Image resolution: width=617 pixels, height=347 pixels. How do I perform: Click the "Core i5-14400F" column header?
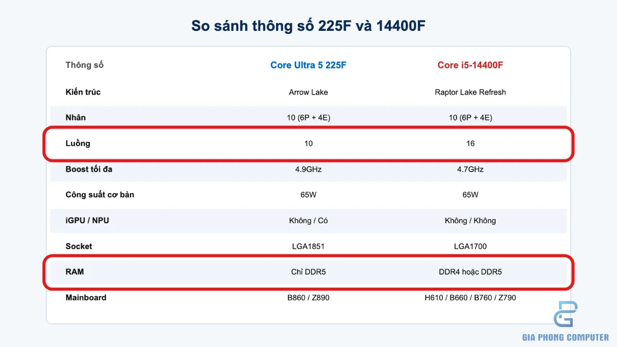470,65
